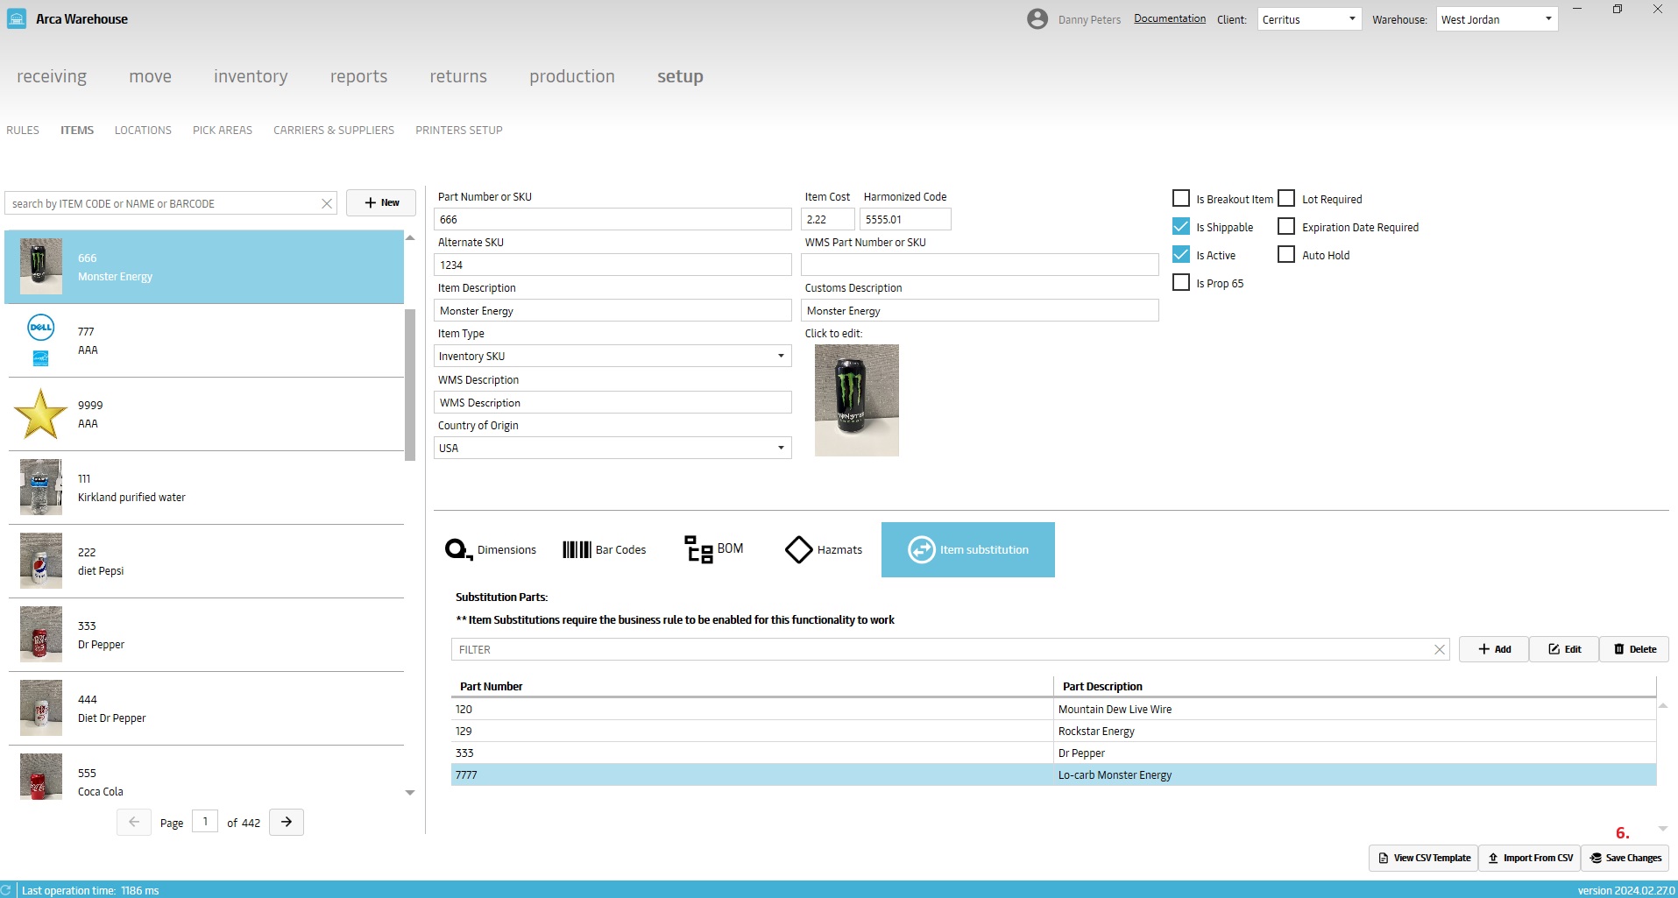Open the returns menu
The width and height of the screenshot is (1678, 898).
click(x=458, y=76)
